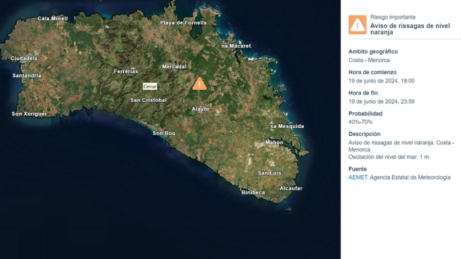Click the Playa de Fornells label

click(183, 23)
